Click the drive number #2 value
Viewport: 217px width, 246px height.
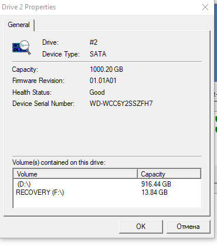click(x=93, y=42)
